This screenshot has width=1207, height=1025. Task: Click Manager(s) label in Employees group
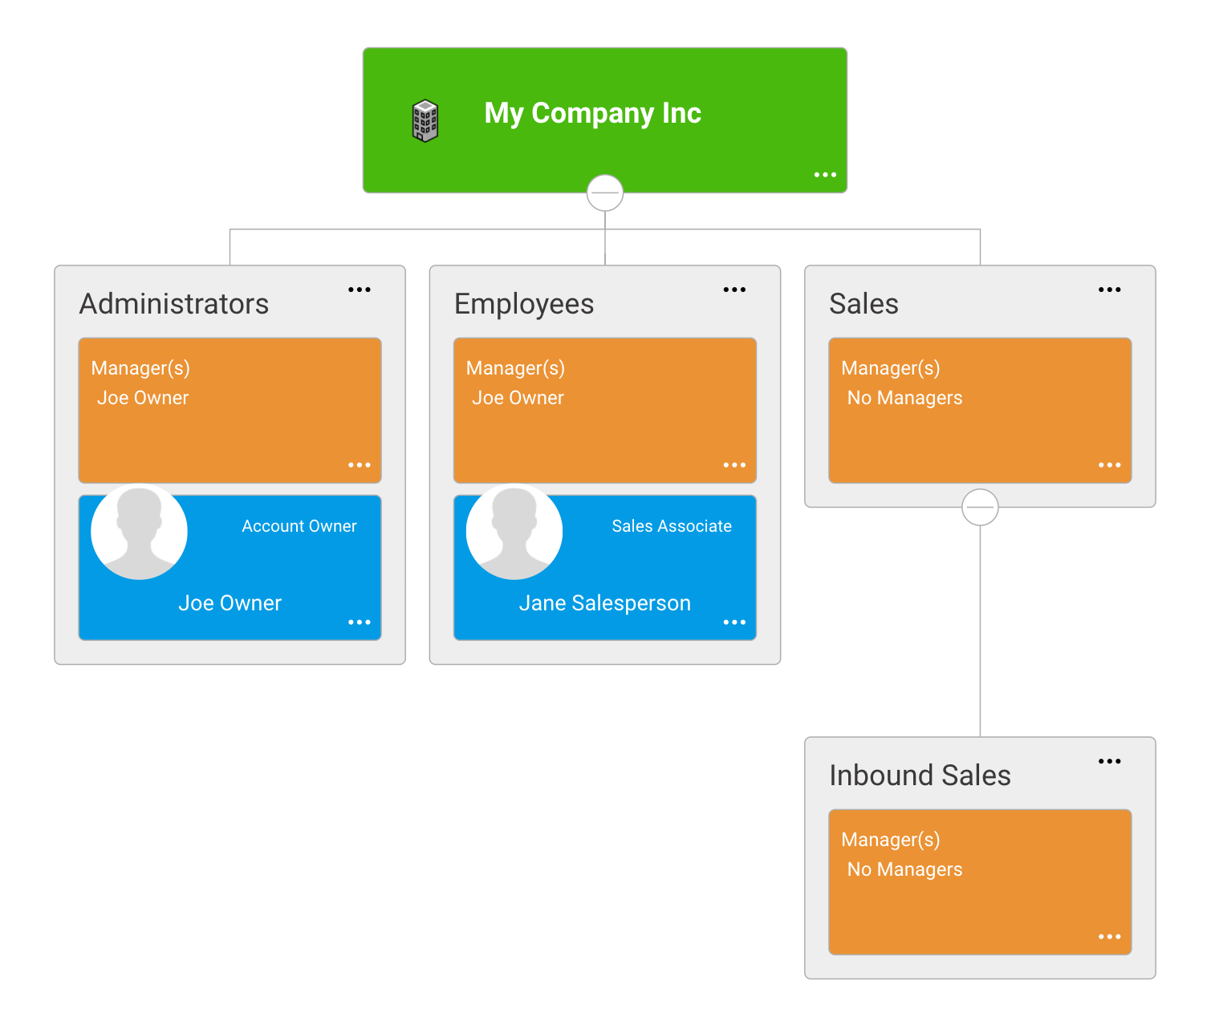tap(515, 368)
